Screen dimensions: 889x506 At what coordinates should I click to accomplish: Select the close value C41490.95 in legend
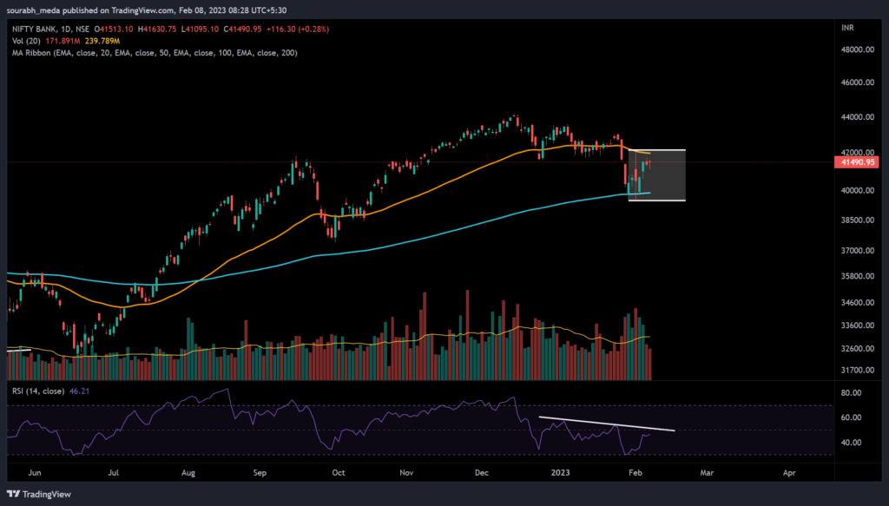[243, 29]
